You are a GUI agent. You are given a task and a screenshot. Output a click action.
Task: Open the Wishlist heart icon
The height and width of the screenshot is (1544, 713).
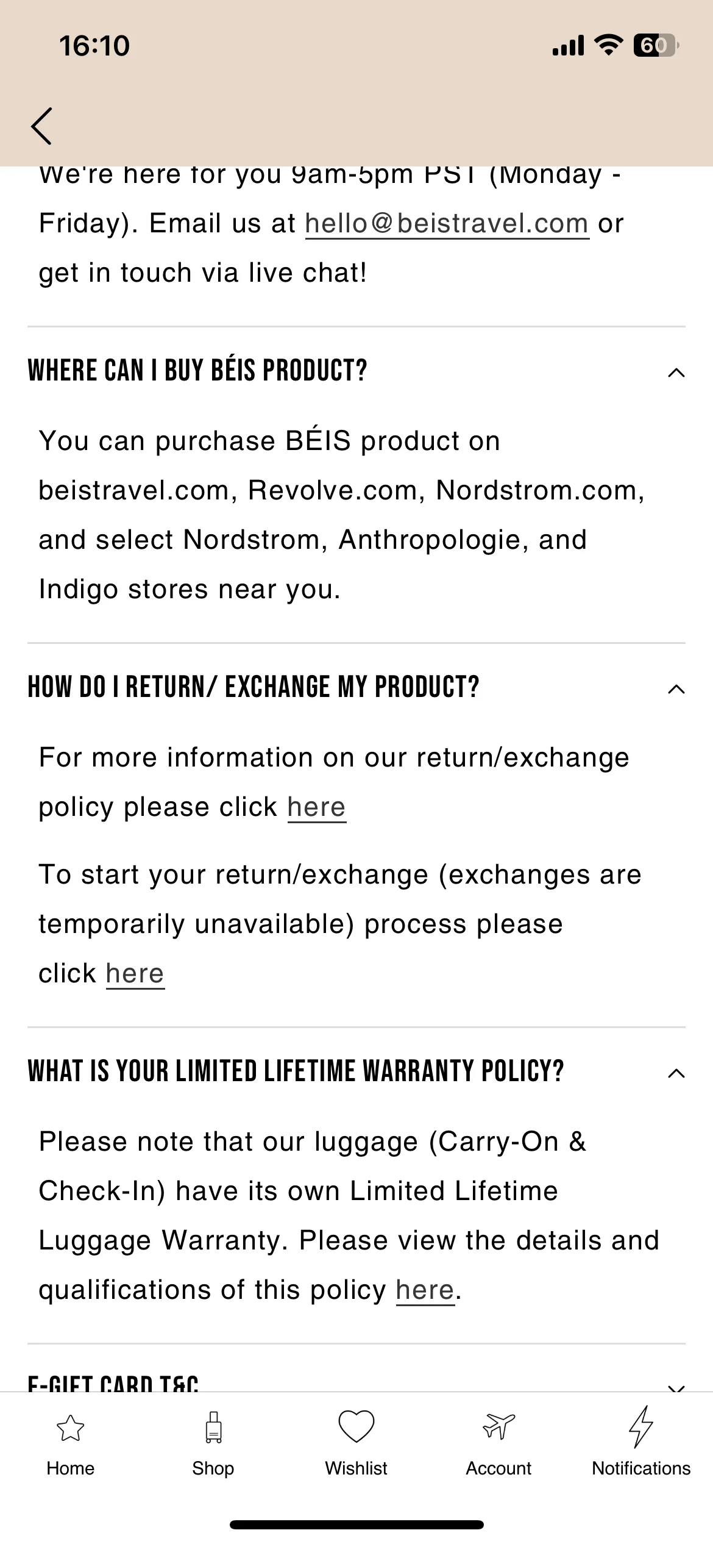tap(357, 1427)
